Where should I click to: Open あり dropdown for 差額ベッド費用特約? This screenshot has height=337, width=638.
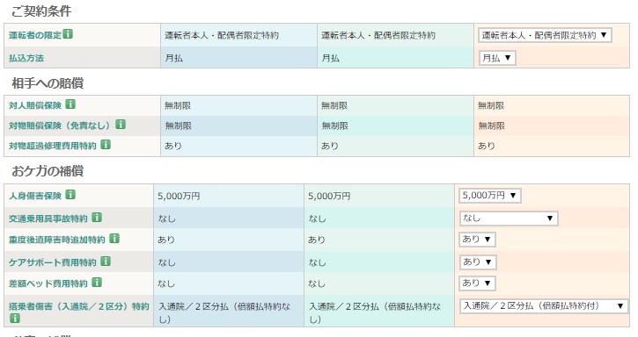pos(477,283)
